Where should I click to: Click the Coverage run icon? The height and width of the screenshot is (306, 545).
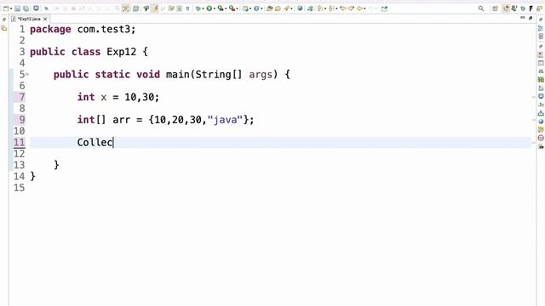pyautogui.click(x=221, y=8)
